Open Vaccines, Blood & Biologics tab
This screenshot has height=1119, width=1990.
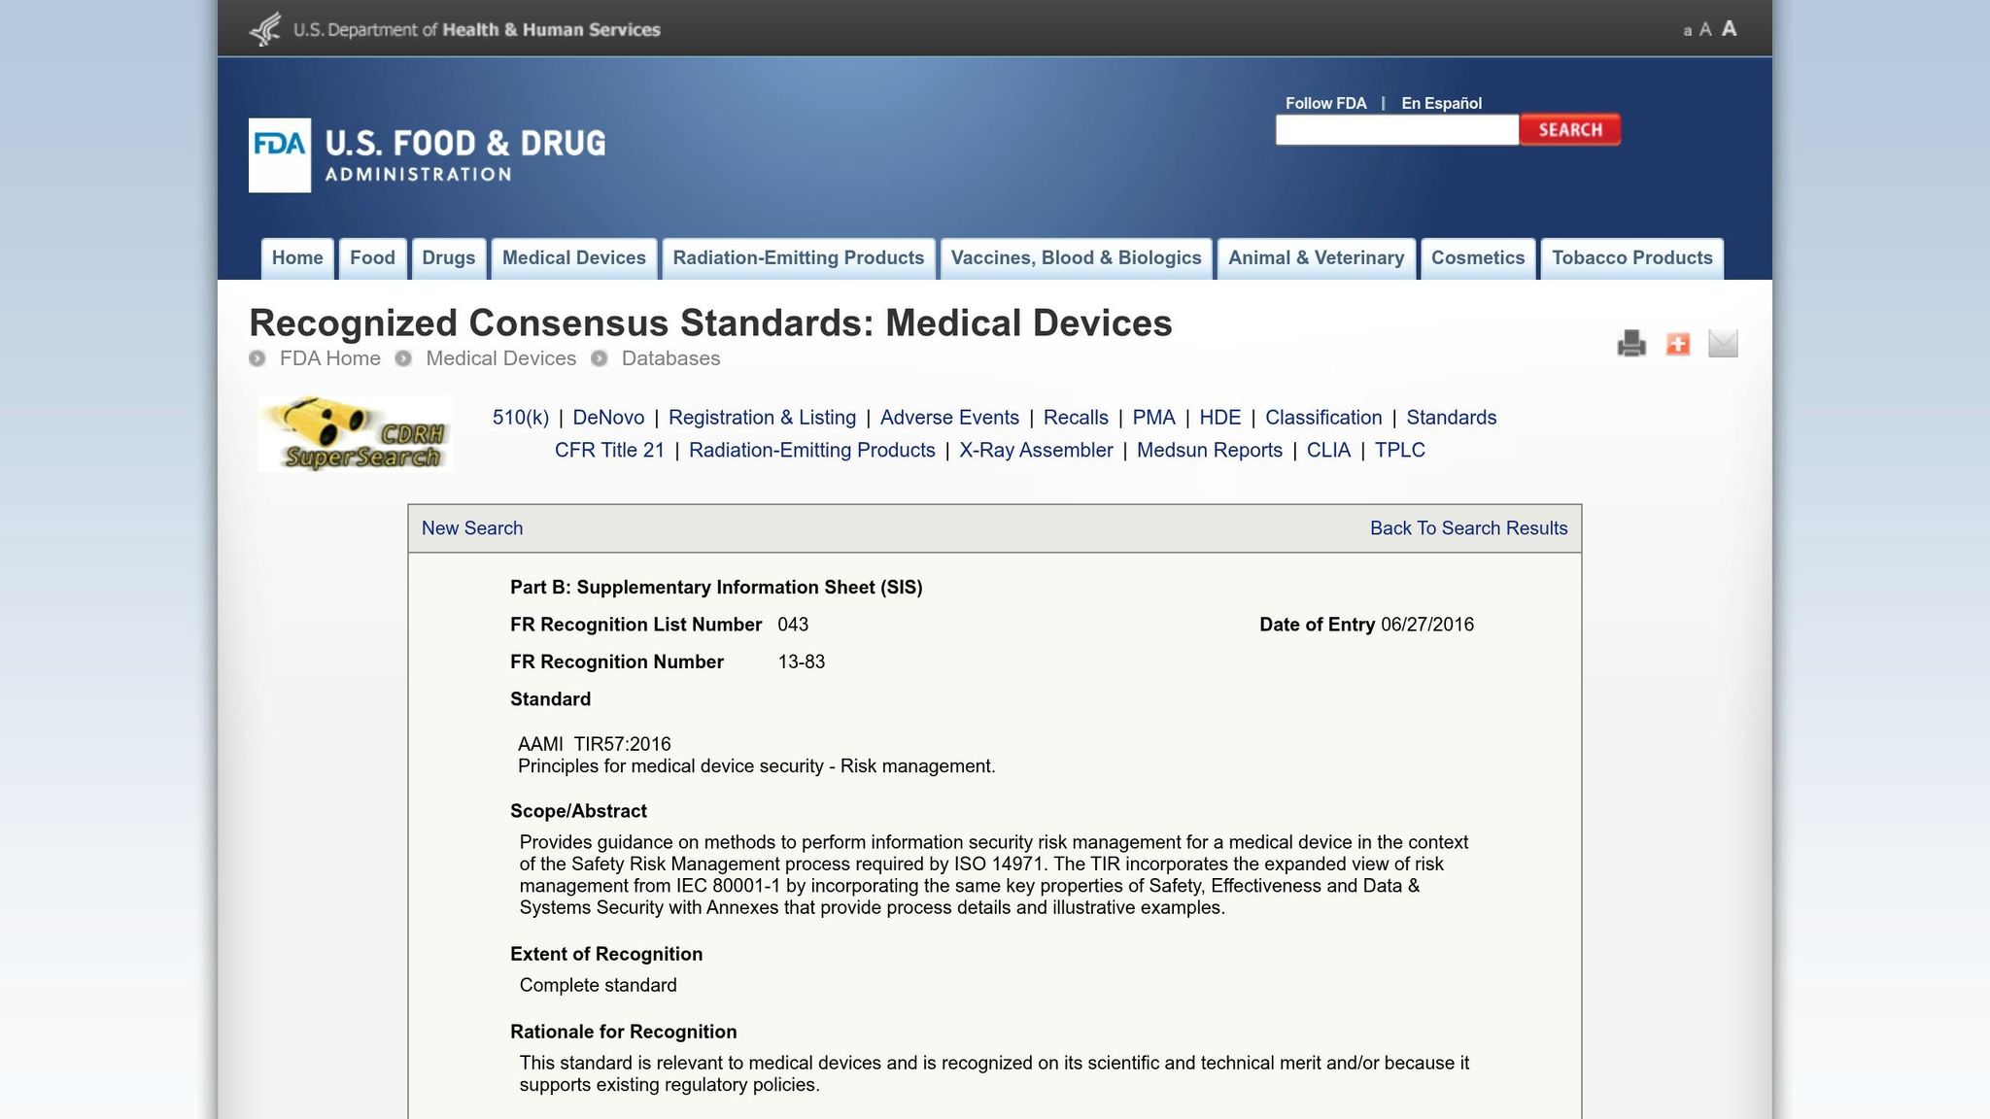click(1077, 258)
